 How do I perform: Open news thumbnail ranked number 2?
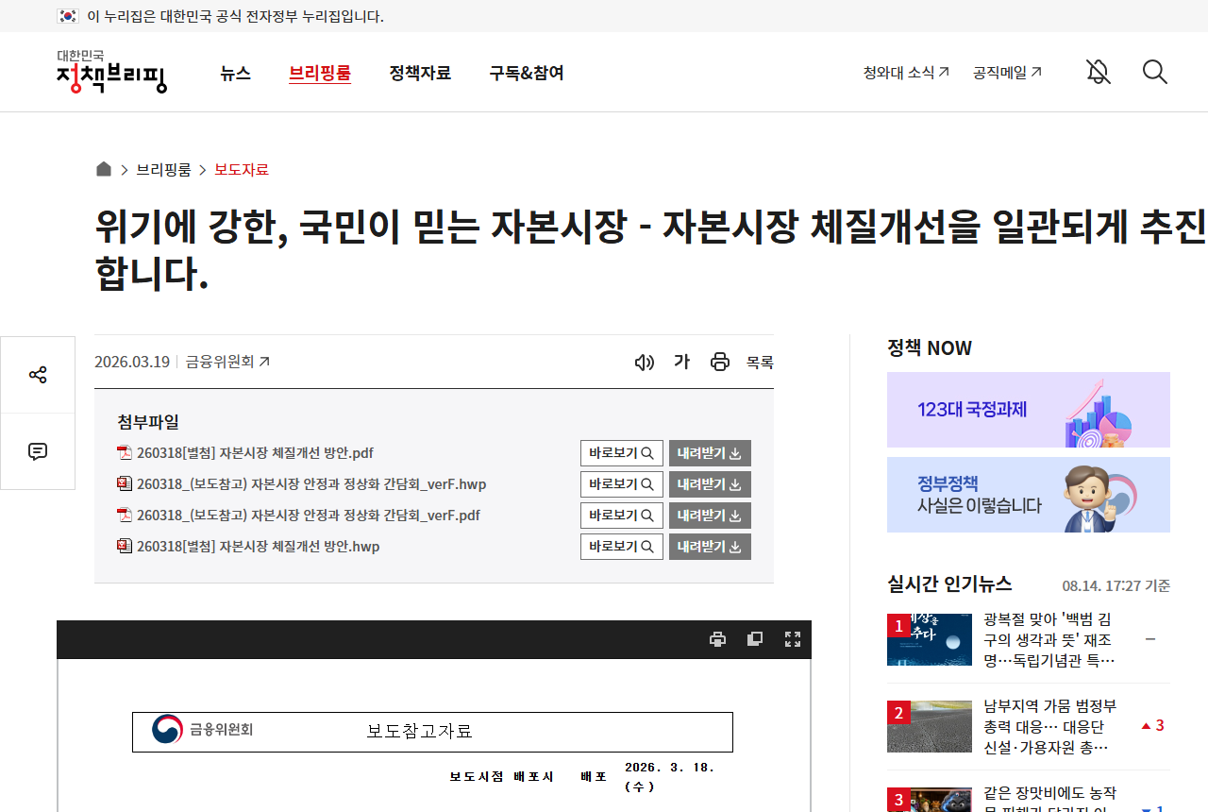[x=930, y=726]
